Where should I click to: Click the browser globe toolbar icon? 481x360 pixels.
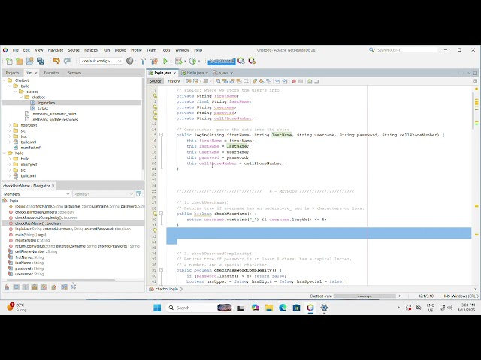tap(130, 61)
